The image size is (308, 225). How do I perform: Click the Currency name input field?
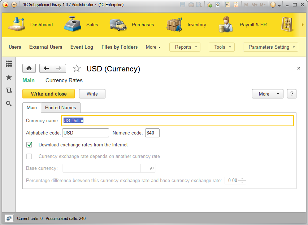click(178, 120)
